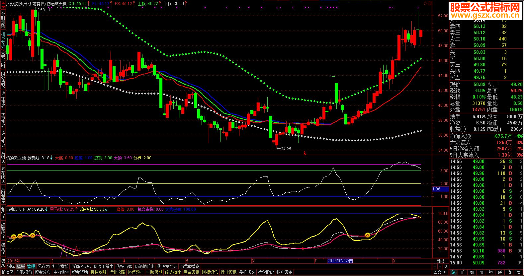Open the 行业资讯 tab
Screen dimensions: 524x276
click(228, 272)
